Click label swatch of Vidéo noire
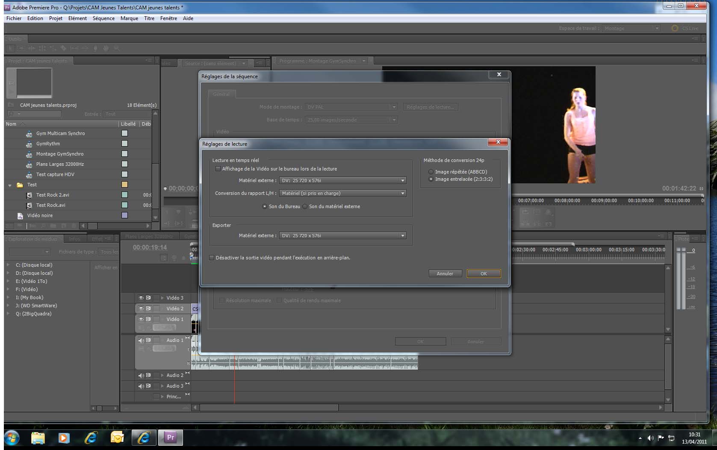This screenshot has width=717, height=450. point(124,215)
